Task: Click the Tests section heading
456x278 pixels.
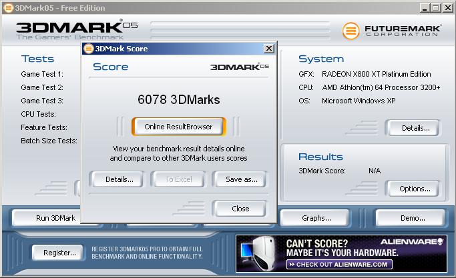Action: tap(37, 59)
